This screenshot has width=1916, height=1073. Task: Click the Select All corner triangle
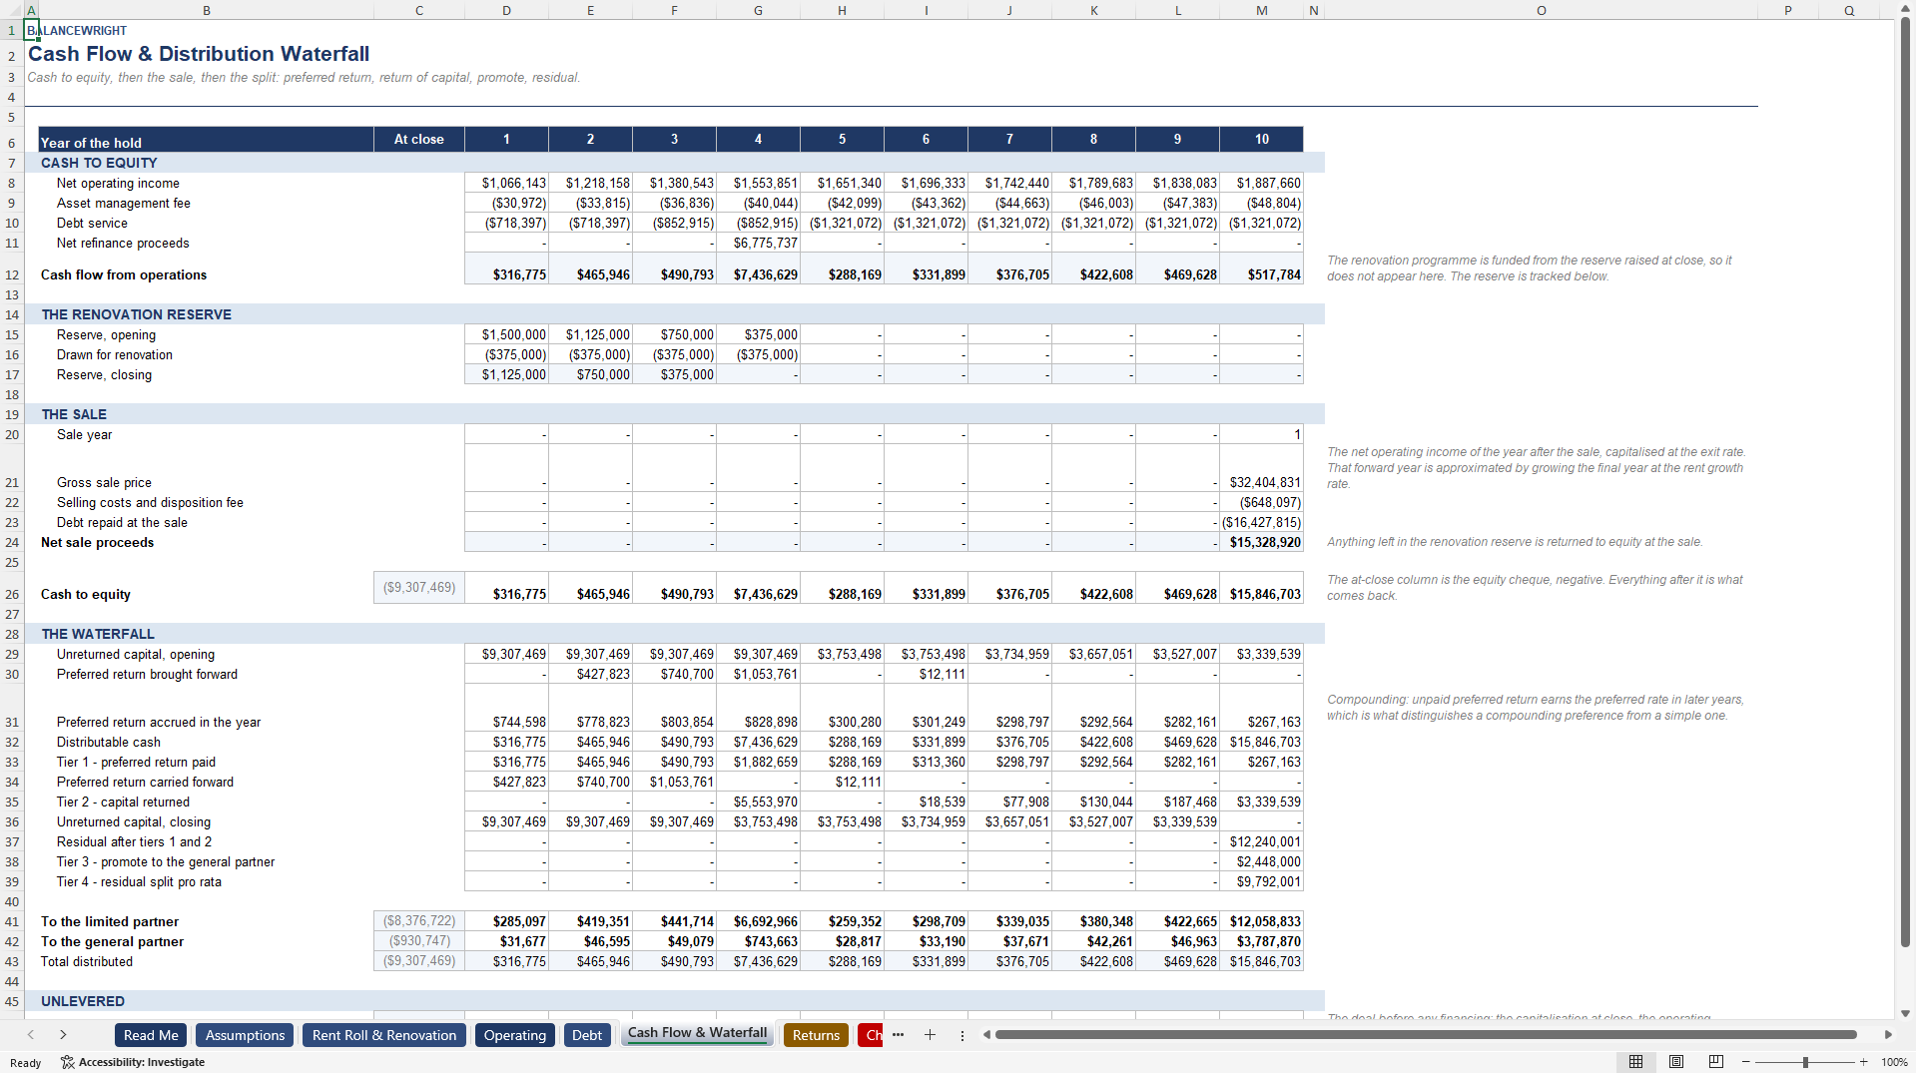pyautogui.click(x=12, y=10)
